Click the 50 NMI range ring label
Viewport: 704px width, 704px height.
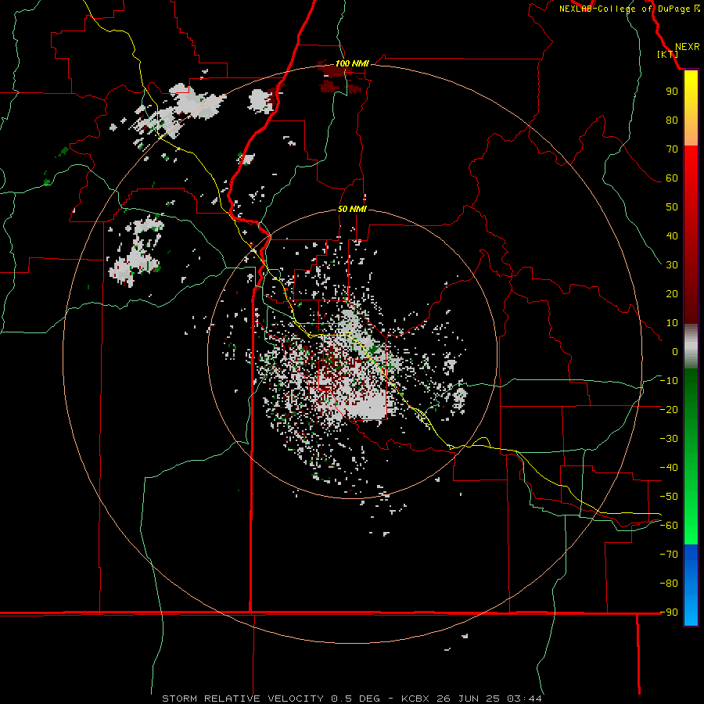click(x=352, y=209)
